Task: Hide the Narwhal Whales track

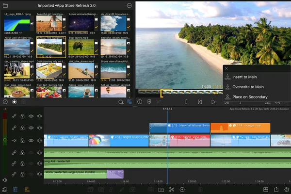Action: point(31,128)
